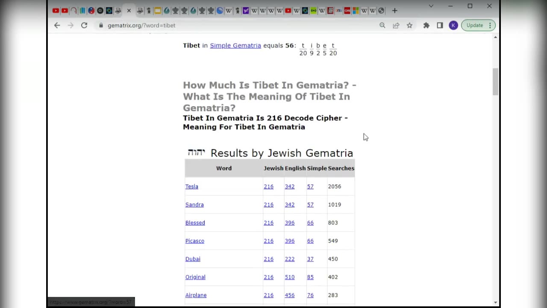Go back to the previous page
The height and width of the screenshot is (308, 547).
(x=57, y=25)
